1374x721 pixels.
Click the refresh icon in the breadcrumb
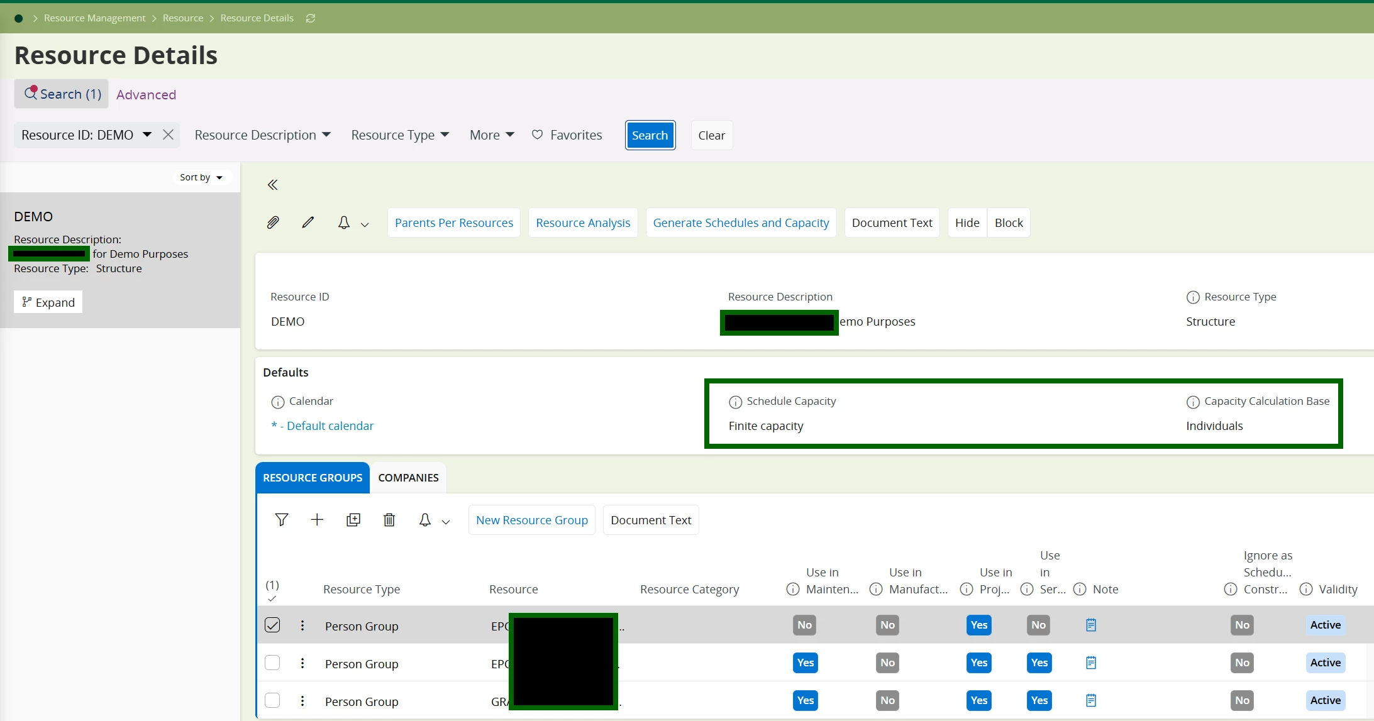[311, 18]
